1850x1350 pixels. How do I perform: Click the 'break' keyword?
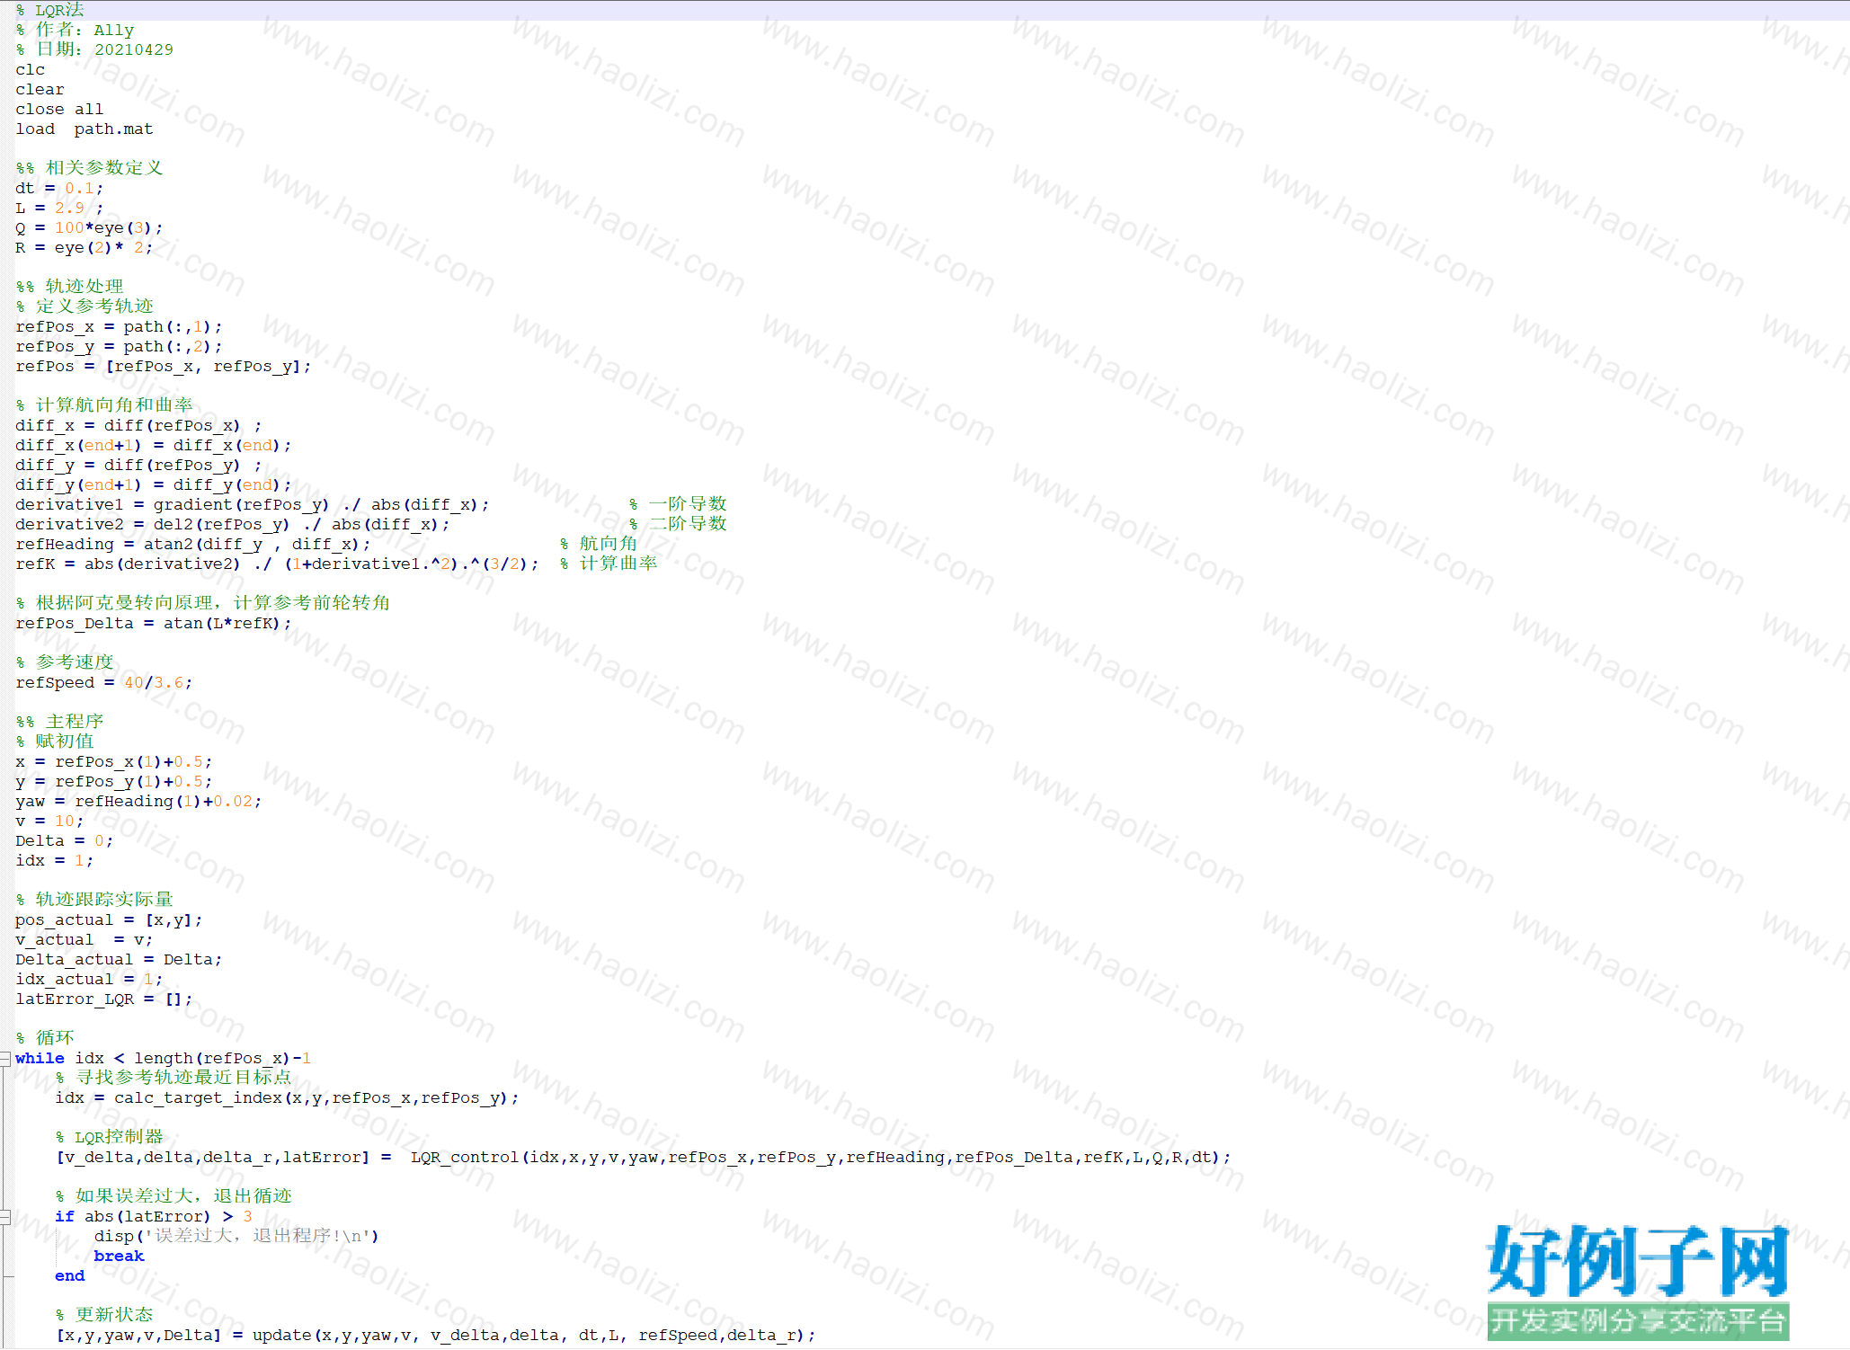(120, 1257)
